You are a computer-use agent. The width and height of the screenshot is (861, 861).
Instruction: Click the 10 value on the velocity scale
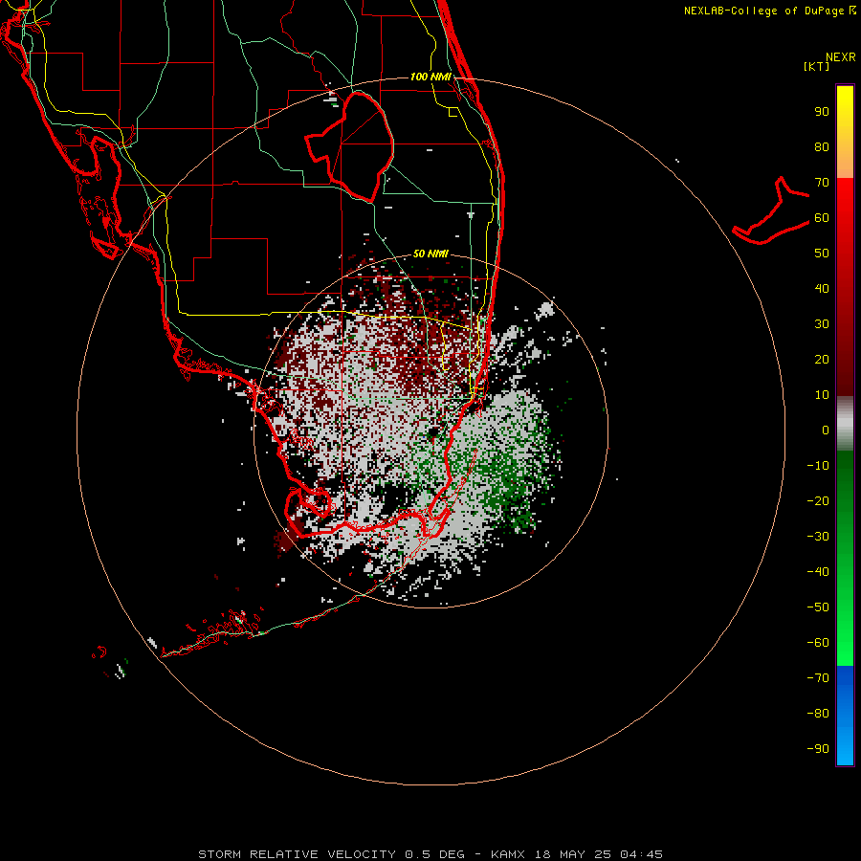point(822,395)
